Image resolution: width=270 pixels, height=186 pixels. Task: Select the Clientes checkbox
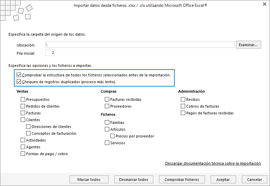23,119
